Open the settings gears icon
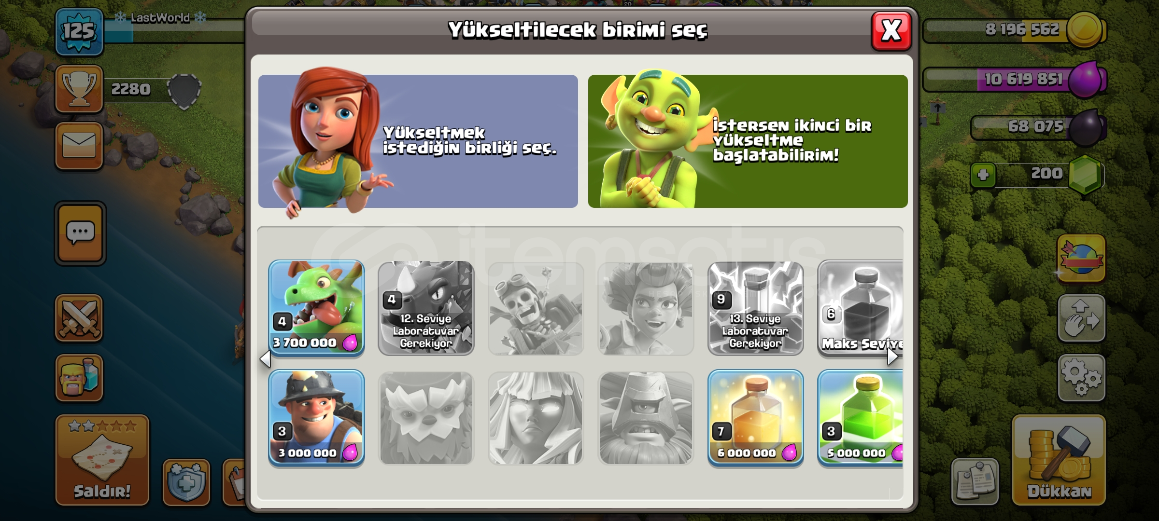The image size is (1159, 521). click(x=1081, y=378)
